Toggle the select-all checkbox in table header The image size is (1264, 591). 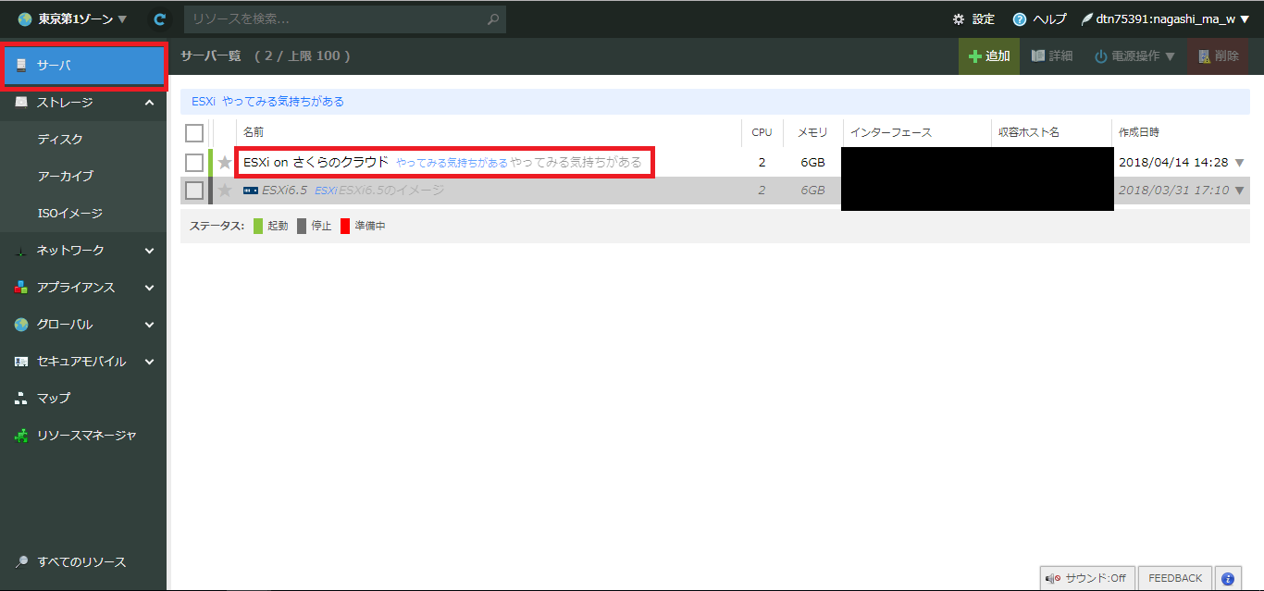coord(194,132)
